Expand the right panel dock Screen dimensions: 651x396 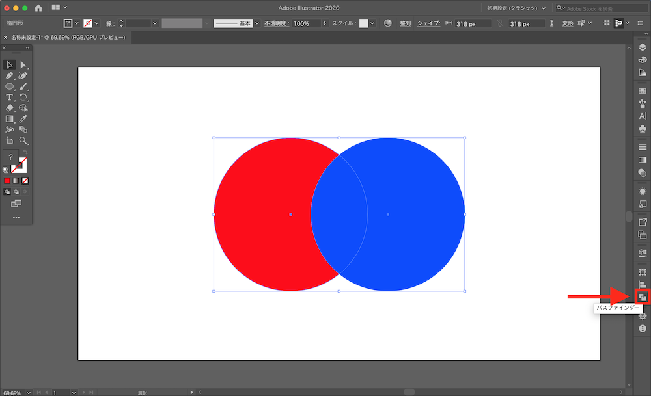646,34
